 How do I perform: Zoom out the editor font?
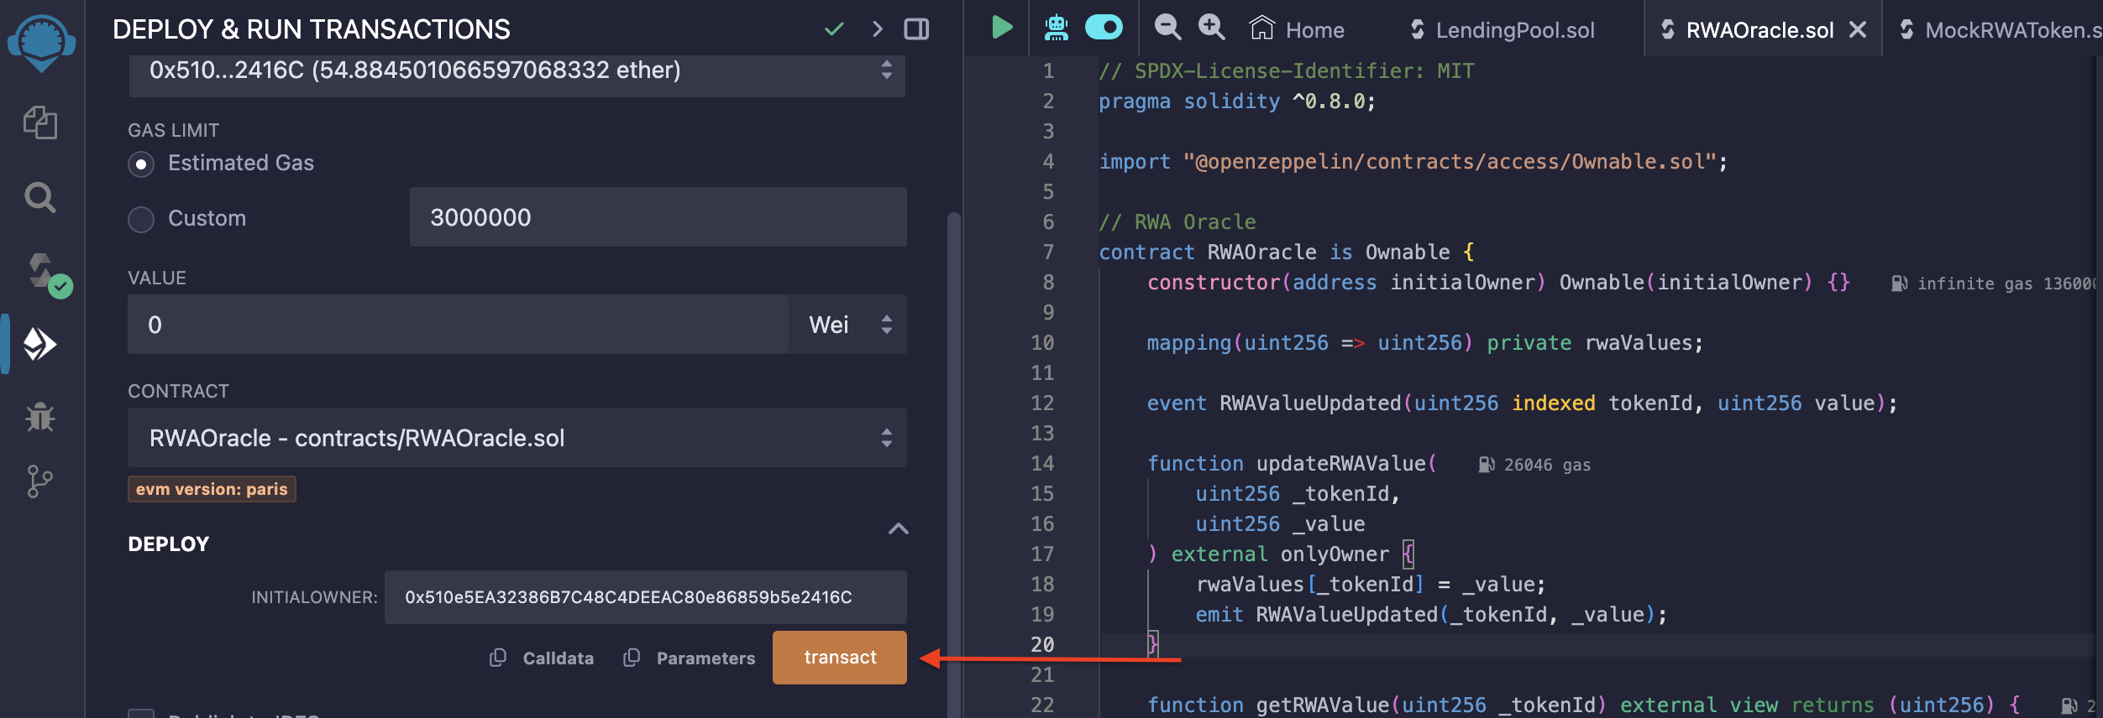[x=1167, y=28]
